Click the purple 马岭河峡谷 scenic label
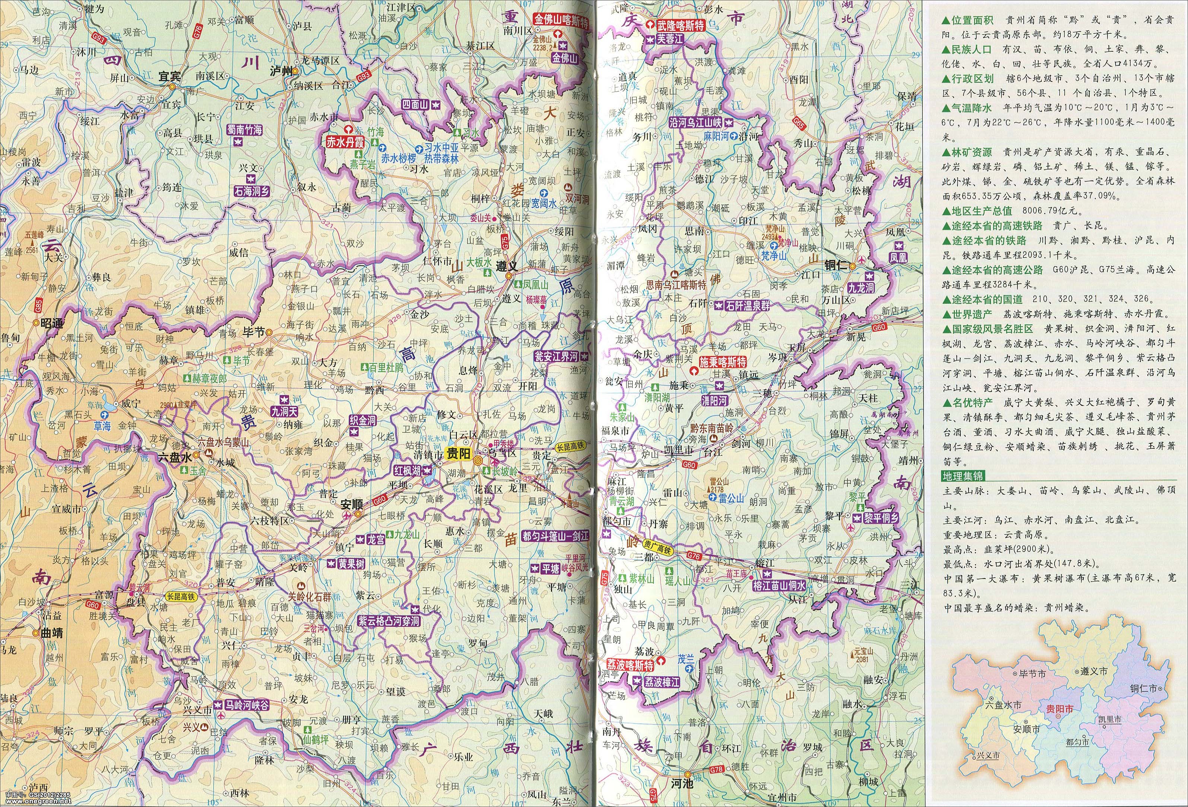The width and height of the screenshot is (1188, 807). (247, 705)
